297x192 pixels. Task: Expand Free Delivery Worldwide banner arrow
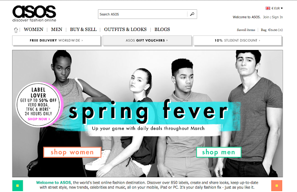[82, 40]
